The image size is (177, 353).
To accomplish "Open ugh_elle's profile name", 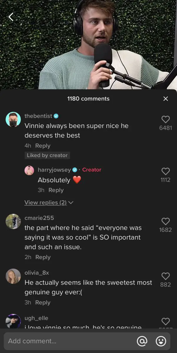I will tap(36, 318).
